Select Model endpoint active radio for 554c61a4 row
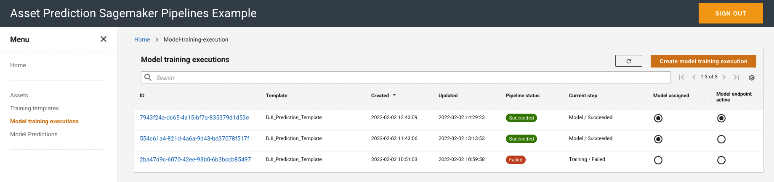The image size is (774, 182). (721, 139)
